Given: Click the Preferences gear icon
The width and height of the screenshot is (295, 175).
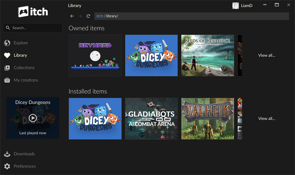Looking at the screenshot, I should pos(7,166).
